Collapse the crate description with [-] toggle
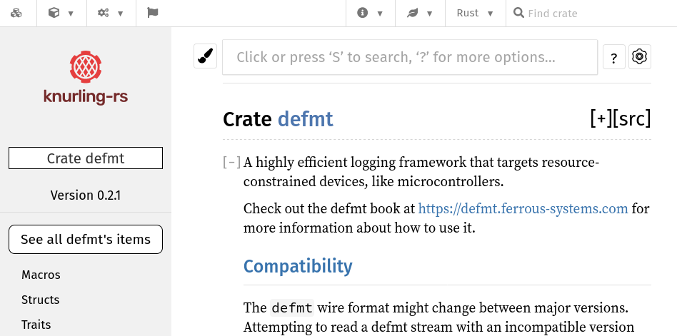Viewport: 677px width, 336px height. click(231, 163)
